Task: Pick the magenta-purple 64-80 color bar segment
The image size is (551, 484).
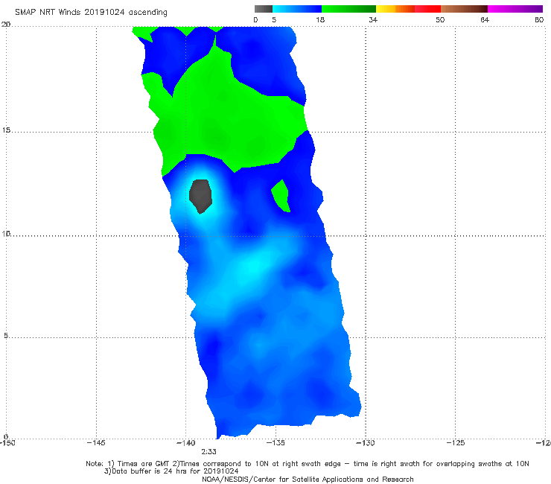Action: tap(515, 9)
